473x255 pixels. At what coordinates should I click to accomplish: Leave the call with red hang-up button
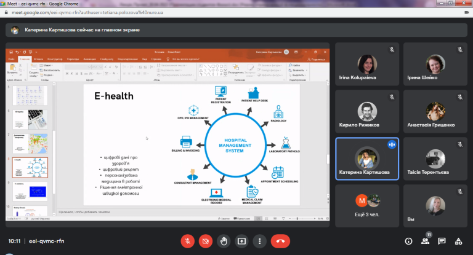[280, 241]
